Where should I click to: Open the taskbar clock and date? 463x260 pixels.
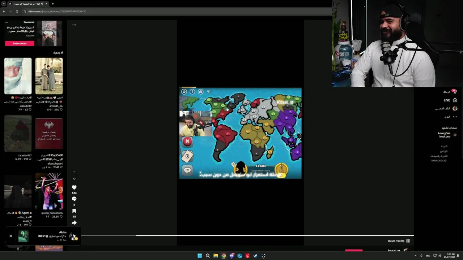point(450,256)
